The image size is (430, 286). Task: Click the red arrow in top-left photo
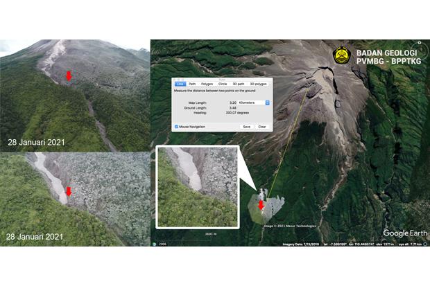pos(68,75)
